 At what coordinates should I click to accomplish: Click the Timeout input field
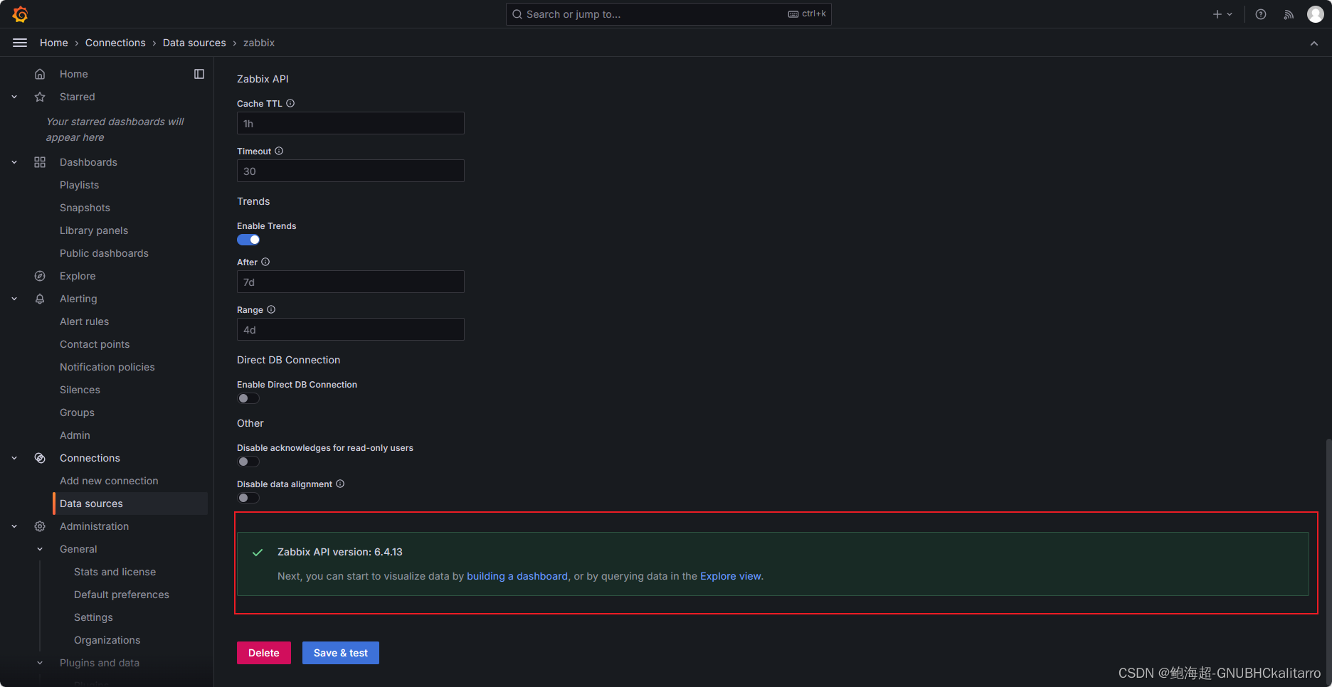[350, 171]
